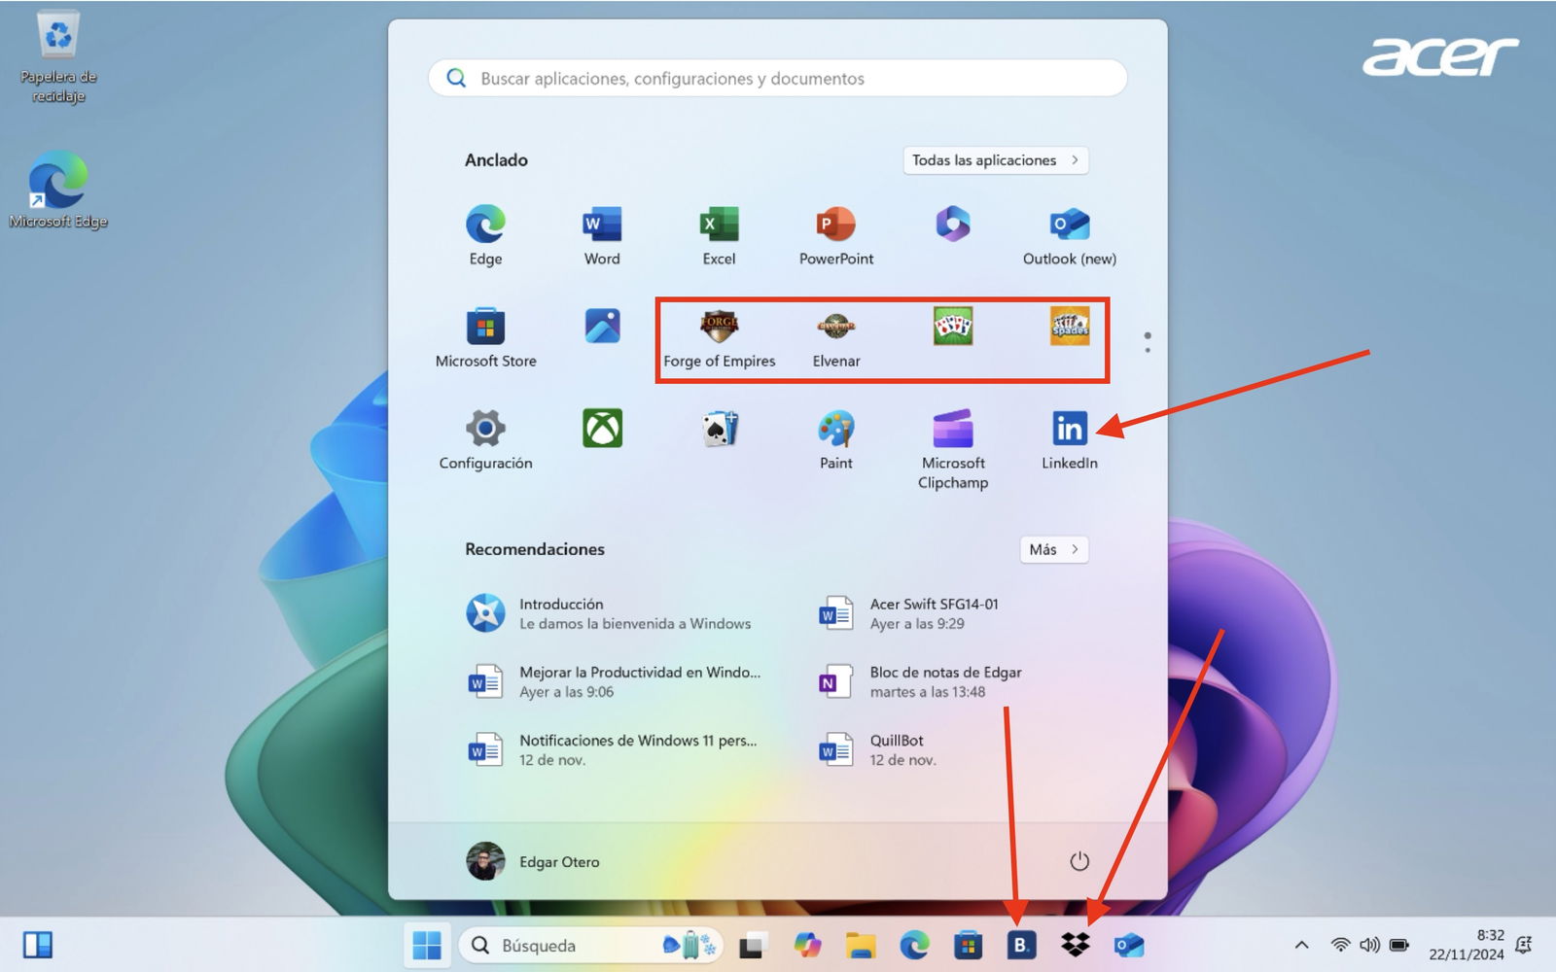Viewport: 1556px width, 972px height.
Task: Open Task View on taskbar
Action: [x=754, y=945]
